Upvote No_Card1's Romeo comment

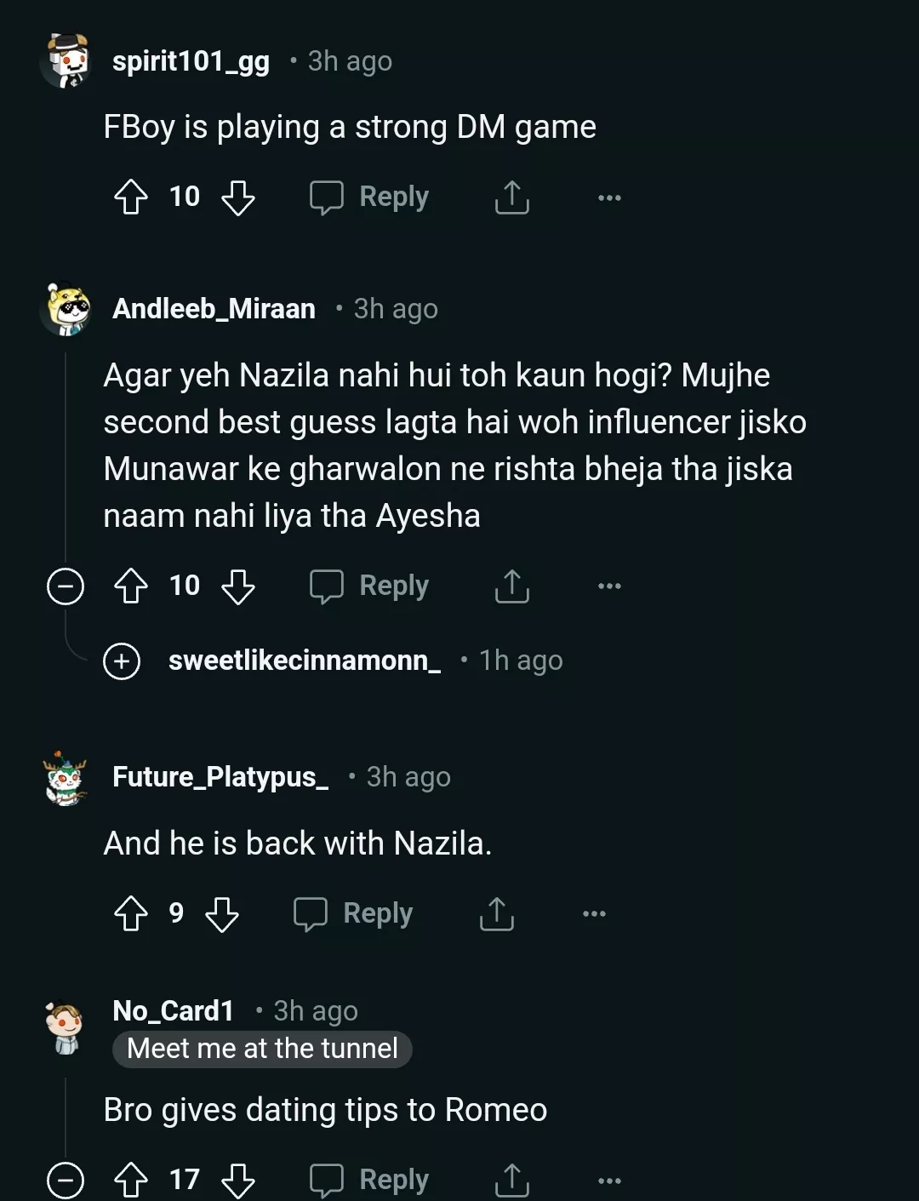(x=131, y=1180)
